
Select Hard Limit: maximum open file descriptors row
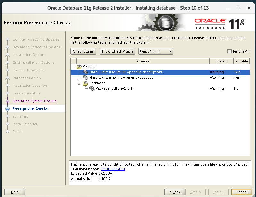(x=160, y=72)
